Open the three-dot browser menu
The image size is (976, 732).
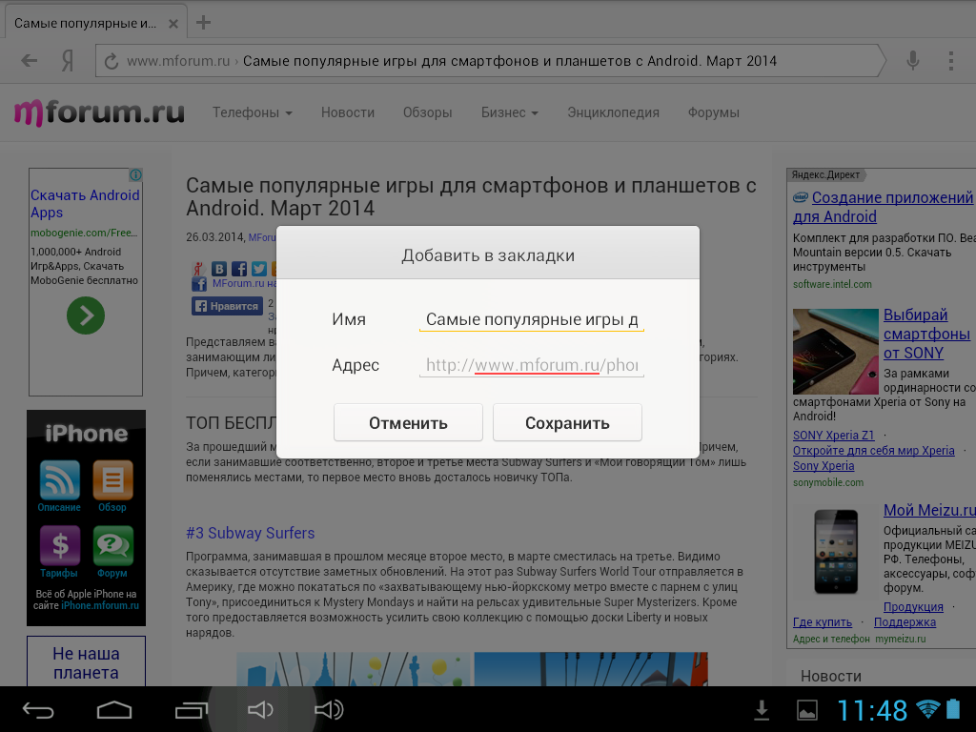tap(950, 61)
